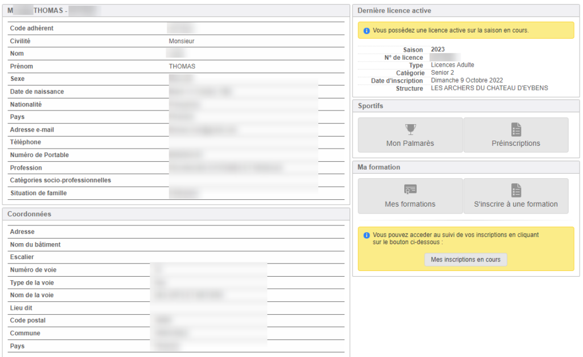Click the Catégorie label in licence panel
This screenshot has width=583, height=357.
[x=410, y=73]
